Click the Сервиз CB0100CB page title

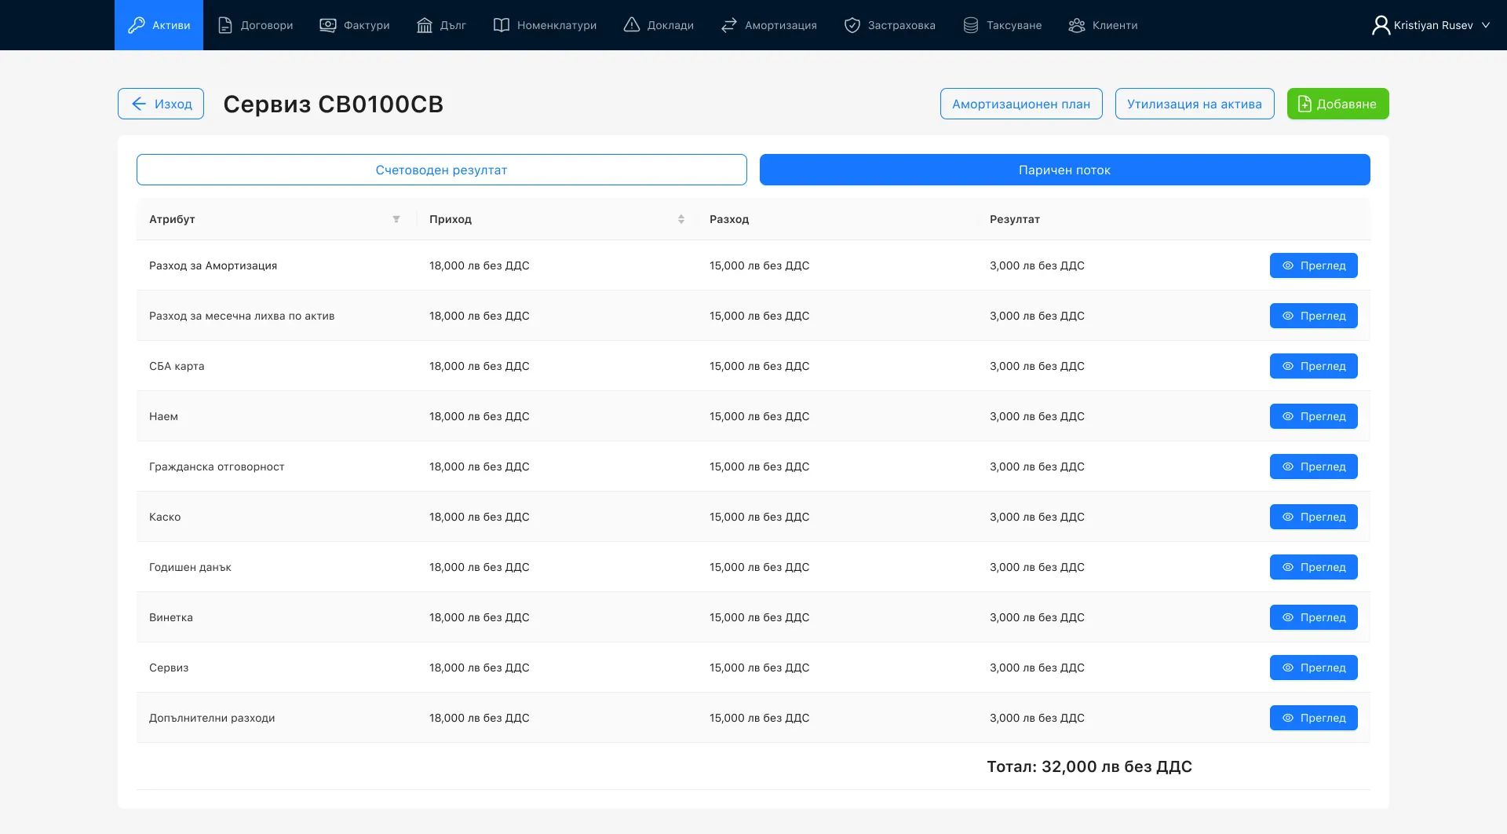point(334,104)
